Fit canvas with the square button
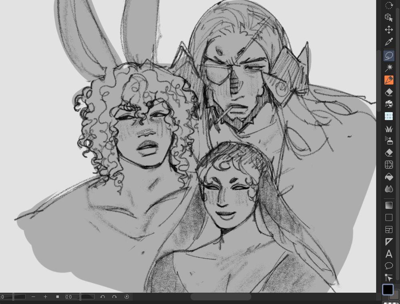400x304 pixels. click(57, 297)
